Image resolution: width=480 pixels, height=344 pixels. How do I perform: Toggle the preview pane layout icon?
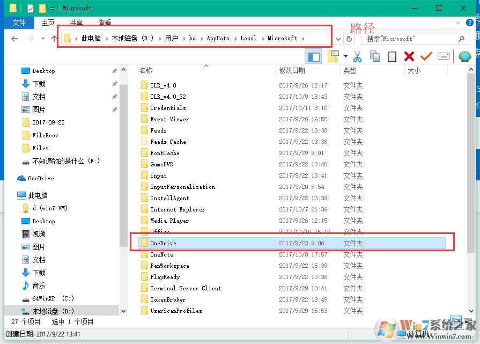click(x=314, y=56)
